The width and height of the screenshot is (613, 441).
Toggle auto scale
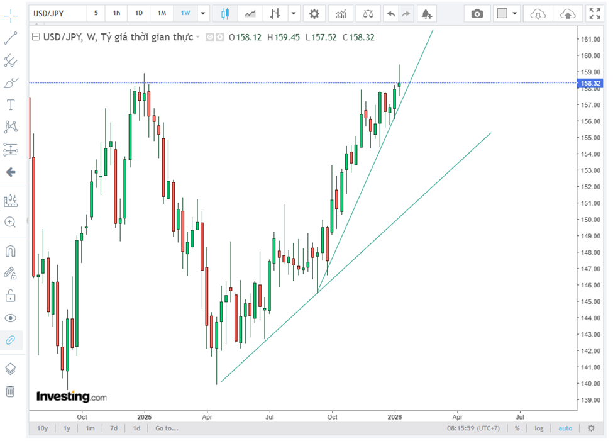(x=565, y=428)
